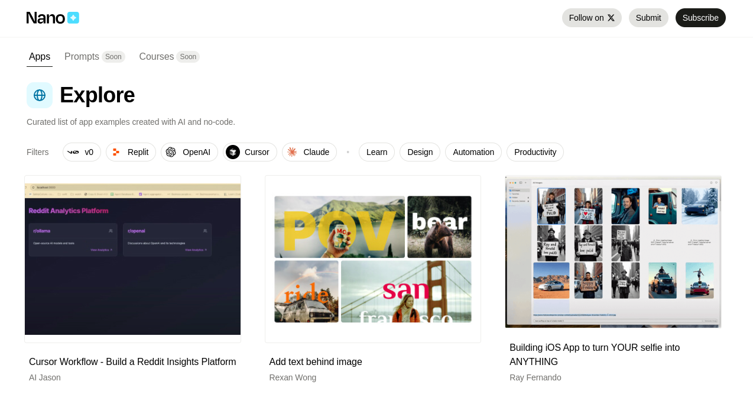Open the Add text behind image title
Viewport: 753px width, 394px height.
(x=316, y=362)
